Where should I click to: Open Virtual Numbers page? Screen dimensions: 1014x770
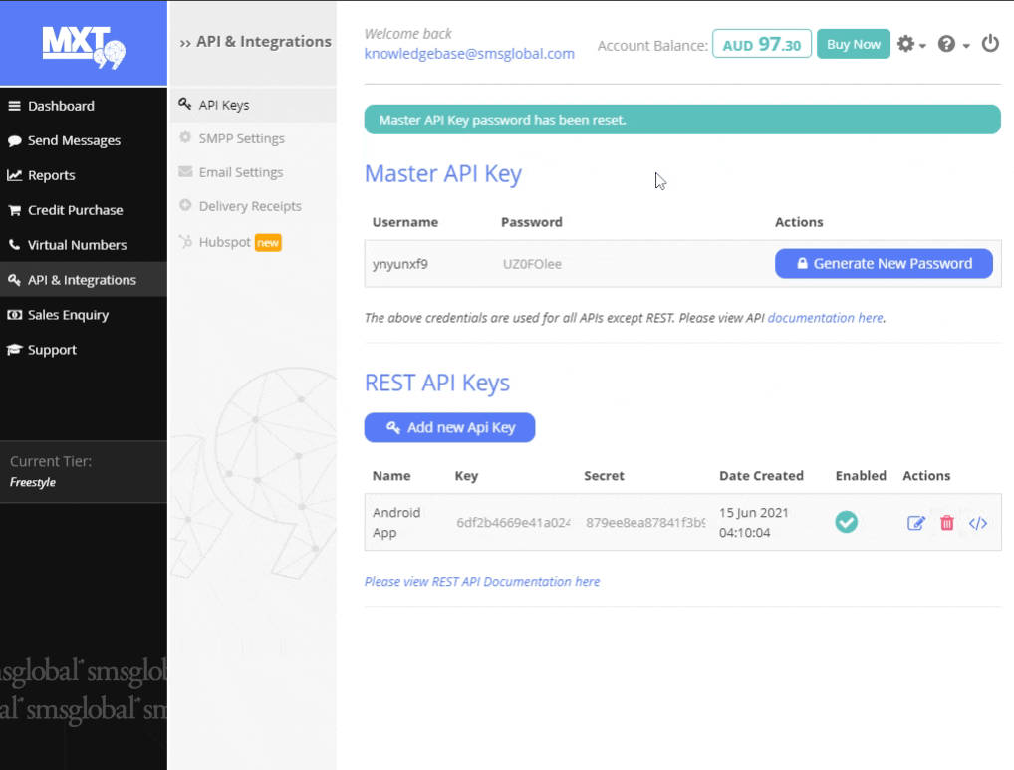[x=77, y=245]
